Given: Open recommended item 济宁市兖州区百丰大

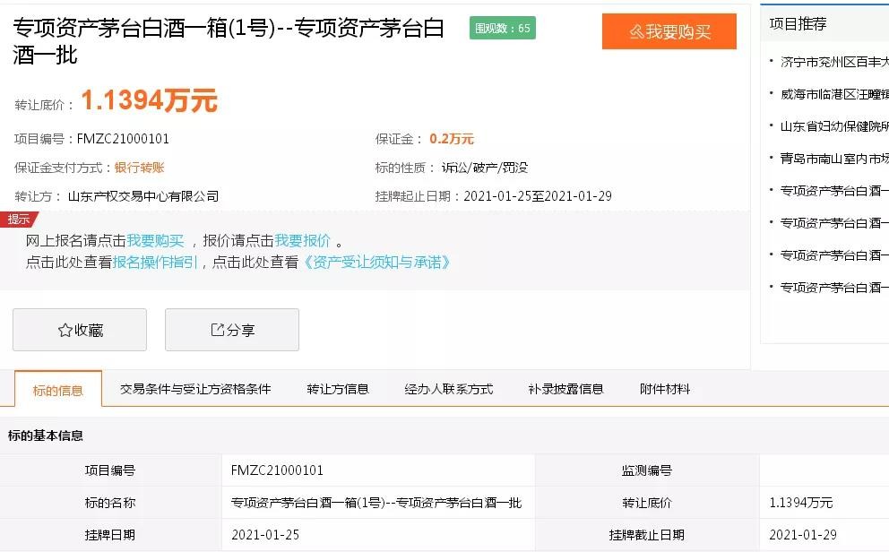Looking at the screenshot, I should pos(833,62).
